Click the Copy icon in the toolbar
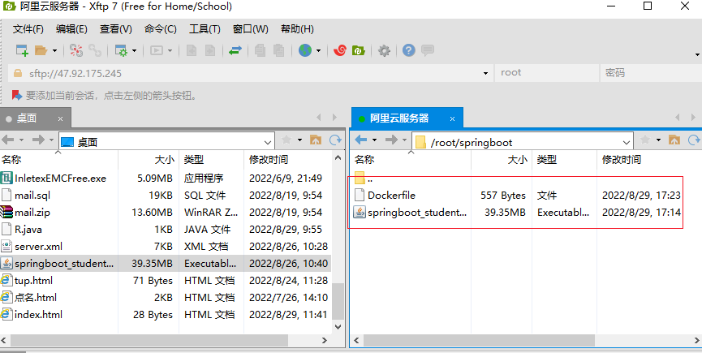The height and width of the screenshot is (353, 702). point(261,50)
